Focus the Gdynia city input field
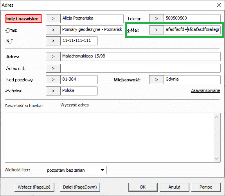The width and height of the screenshot is (225, 196). [x=192, y=80]
